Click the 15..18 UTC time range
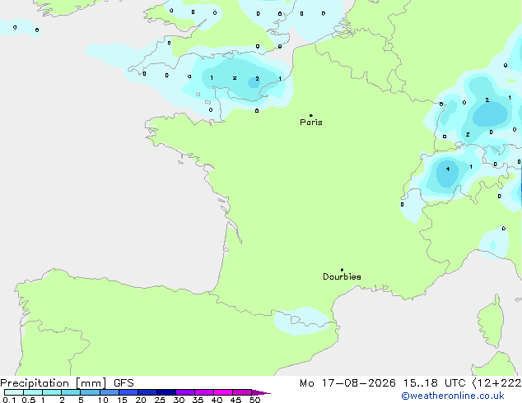The height and width of the screenshot is (403, 522). click(434, 383)
